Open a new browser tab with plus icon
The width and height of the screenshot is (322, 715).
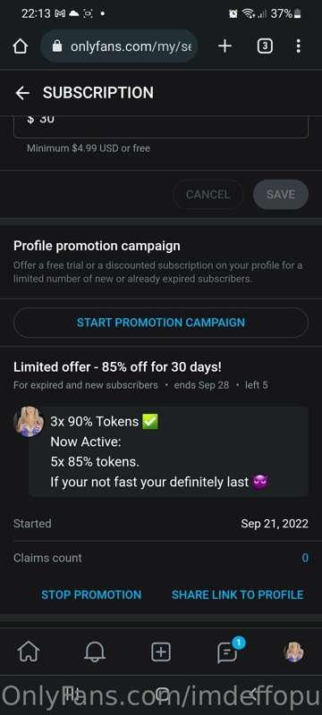point(225,46)
